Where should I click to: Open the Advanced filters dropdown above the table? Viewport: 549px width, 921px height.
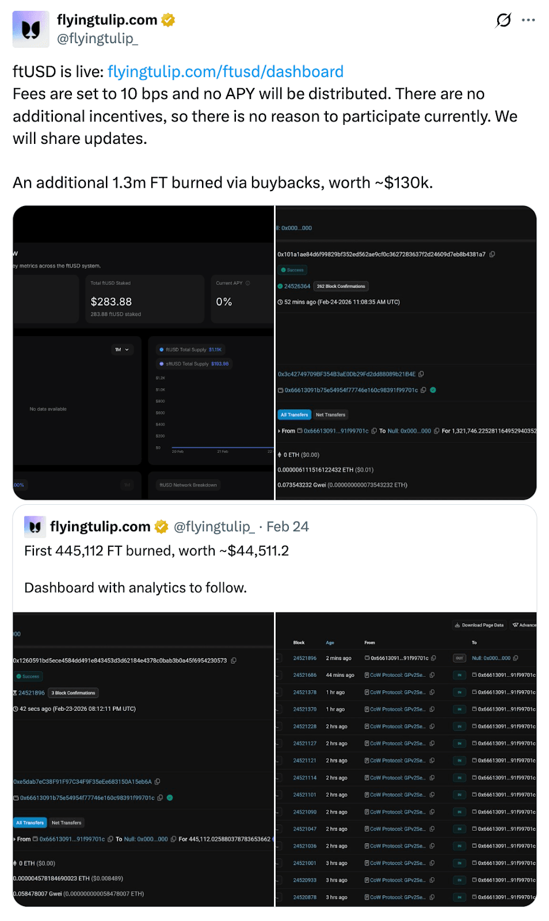click(524, 625)
